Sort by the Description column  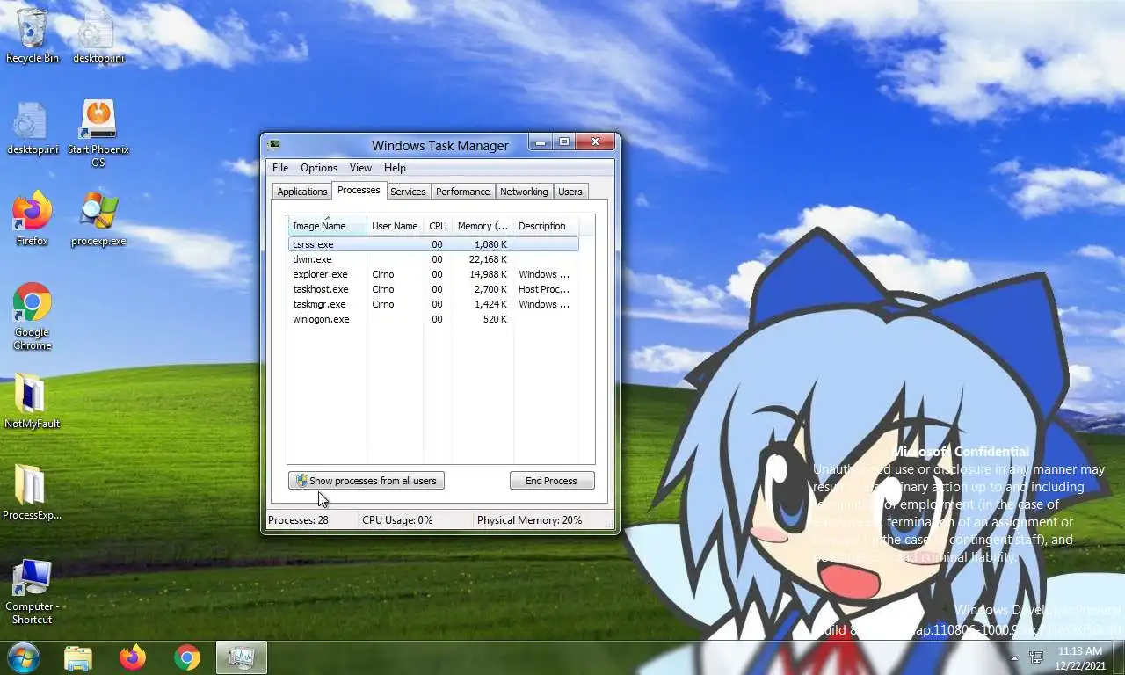click(545, 226)
